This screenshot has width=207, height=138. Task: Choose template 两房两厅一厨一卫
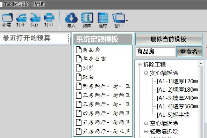click(106, 86)
